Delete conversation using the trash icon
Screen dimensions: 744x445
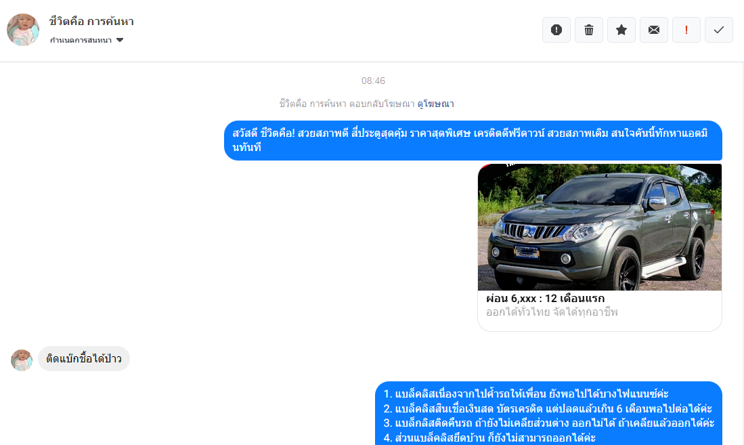click(x=589, y=30)
